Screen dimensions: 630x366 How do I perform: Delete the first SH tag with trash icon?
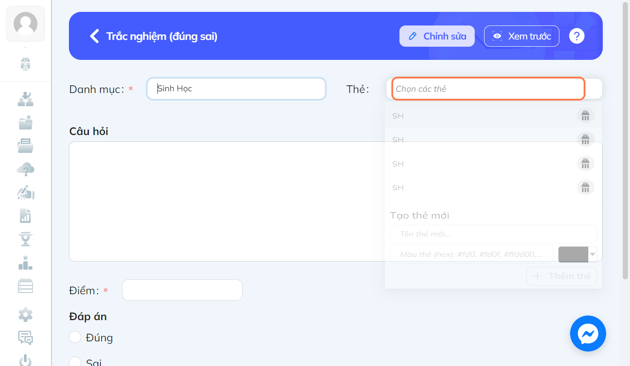[585, 115]
